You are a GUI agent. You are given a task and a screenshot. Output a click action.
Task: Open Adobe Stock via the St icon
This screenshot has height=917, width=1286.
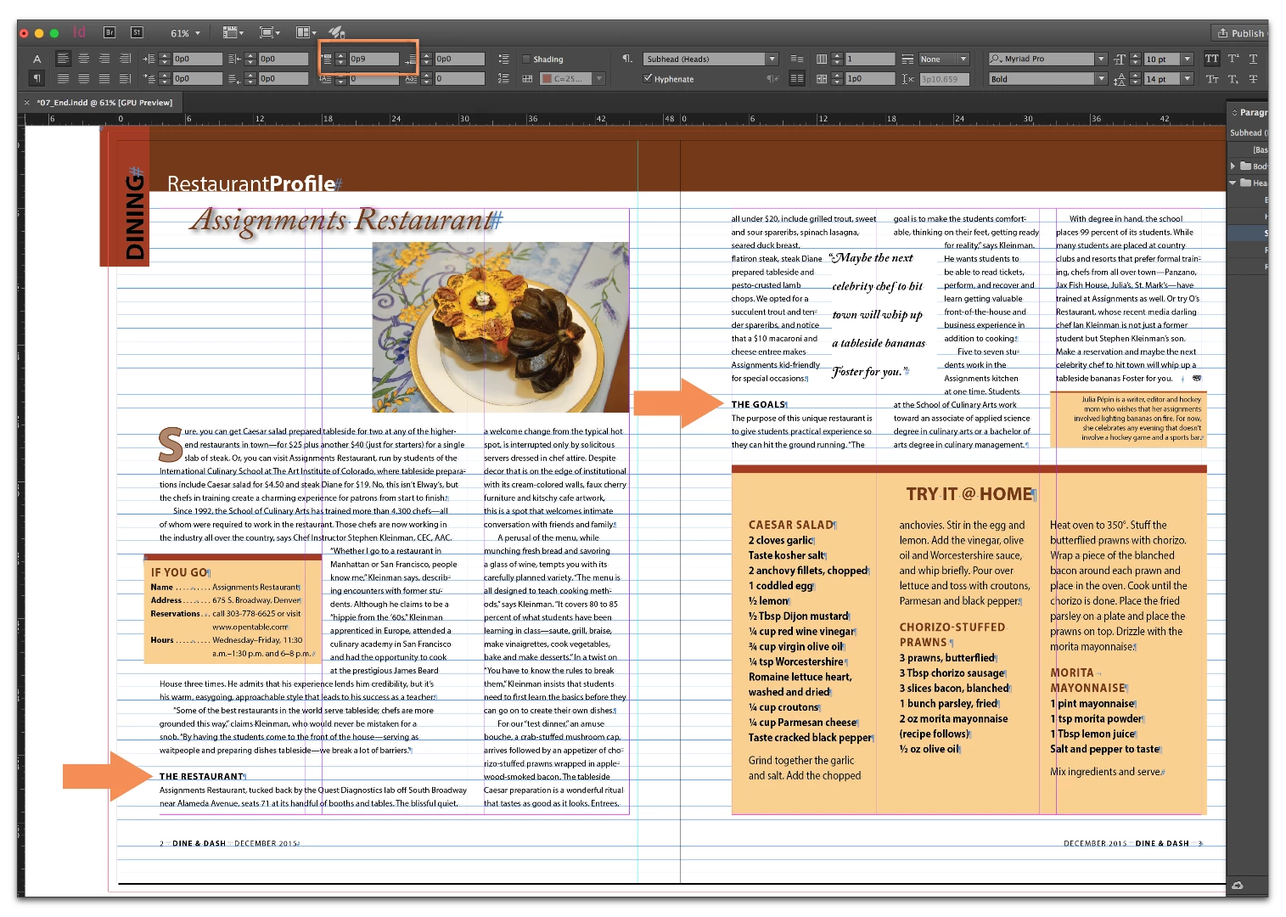pos(137,32)
